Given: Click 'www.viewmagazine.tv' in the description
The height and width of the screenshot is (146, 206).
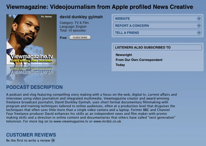Looking at the screenshot, I should 71,121.
